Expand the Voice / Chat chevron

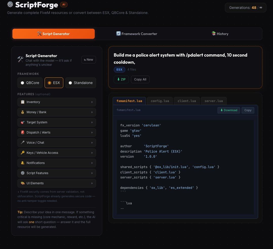tap(92, 143)
